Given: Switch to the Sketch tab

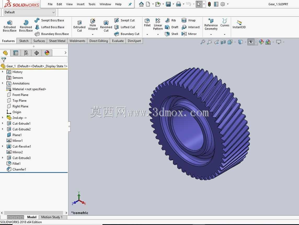Looking at the screenshot, I should (24, 41).
